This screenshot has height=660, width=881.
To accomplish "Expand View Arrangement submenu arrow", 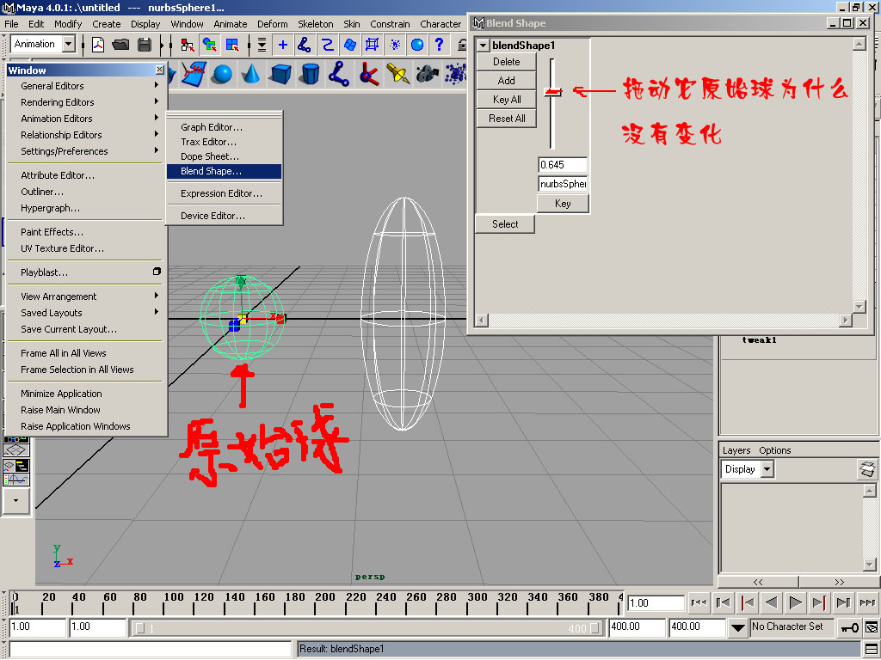I will point(157,296).
